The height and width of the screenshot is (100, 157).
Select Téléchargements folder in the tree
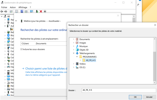coord(87,53)
